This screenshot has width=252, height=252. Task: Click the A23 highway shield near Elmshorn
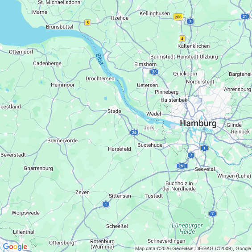tap(154, 72)
